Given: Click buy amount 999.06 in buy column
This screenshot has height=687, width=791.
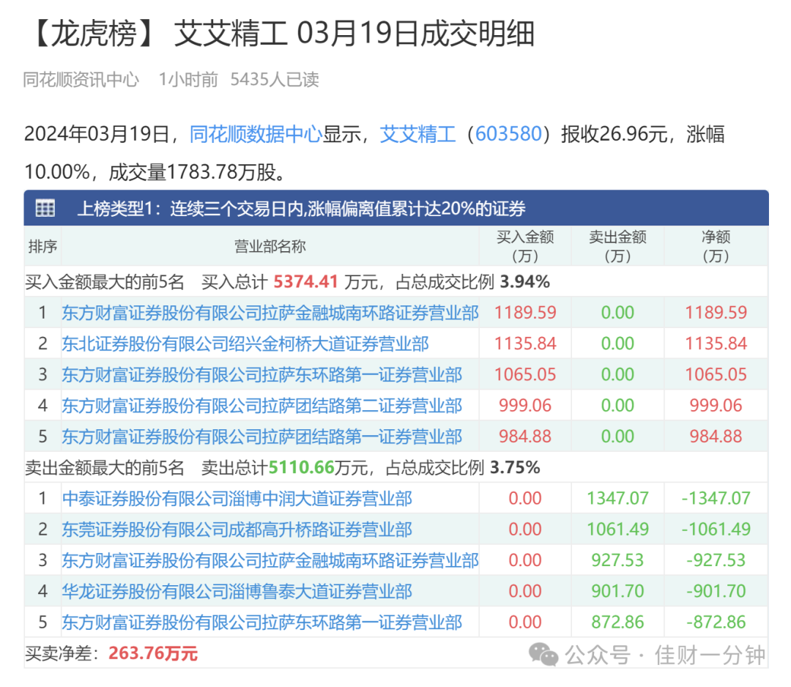Looking at the screenshot, I should pyautogui.click(x=525, y=406).
